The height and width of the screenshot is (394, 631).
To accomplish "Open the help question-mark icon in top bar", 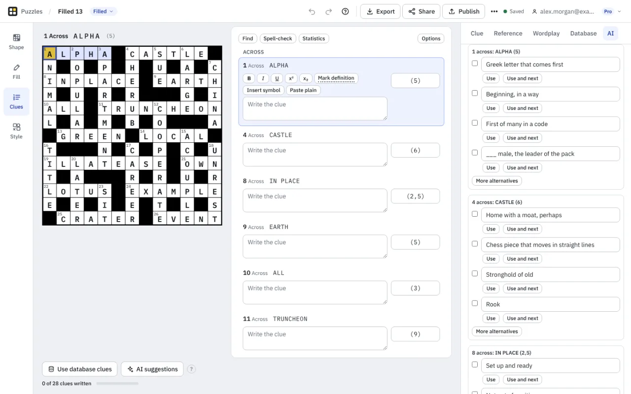I will point(345,11).
